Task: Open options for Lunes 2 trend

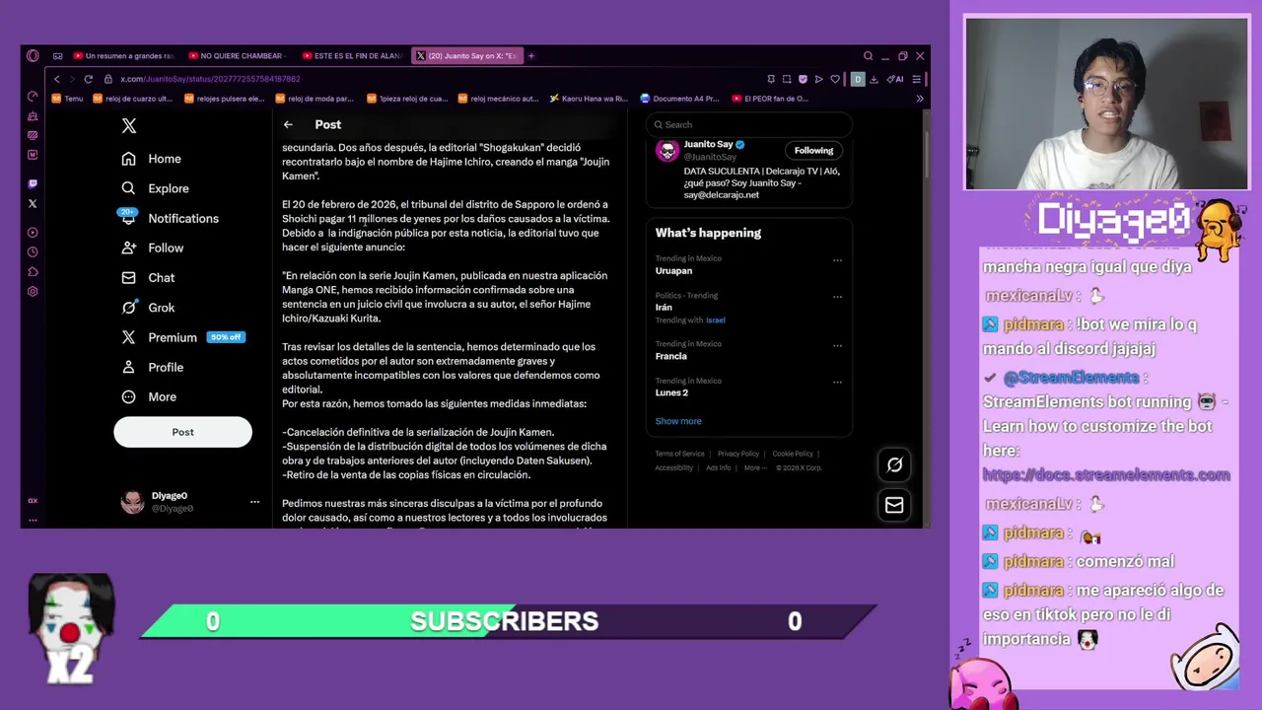Action: point(837,383)
